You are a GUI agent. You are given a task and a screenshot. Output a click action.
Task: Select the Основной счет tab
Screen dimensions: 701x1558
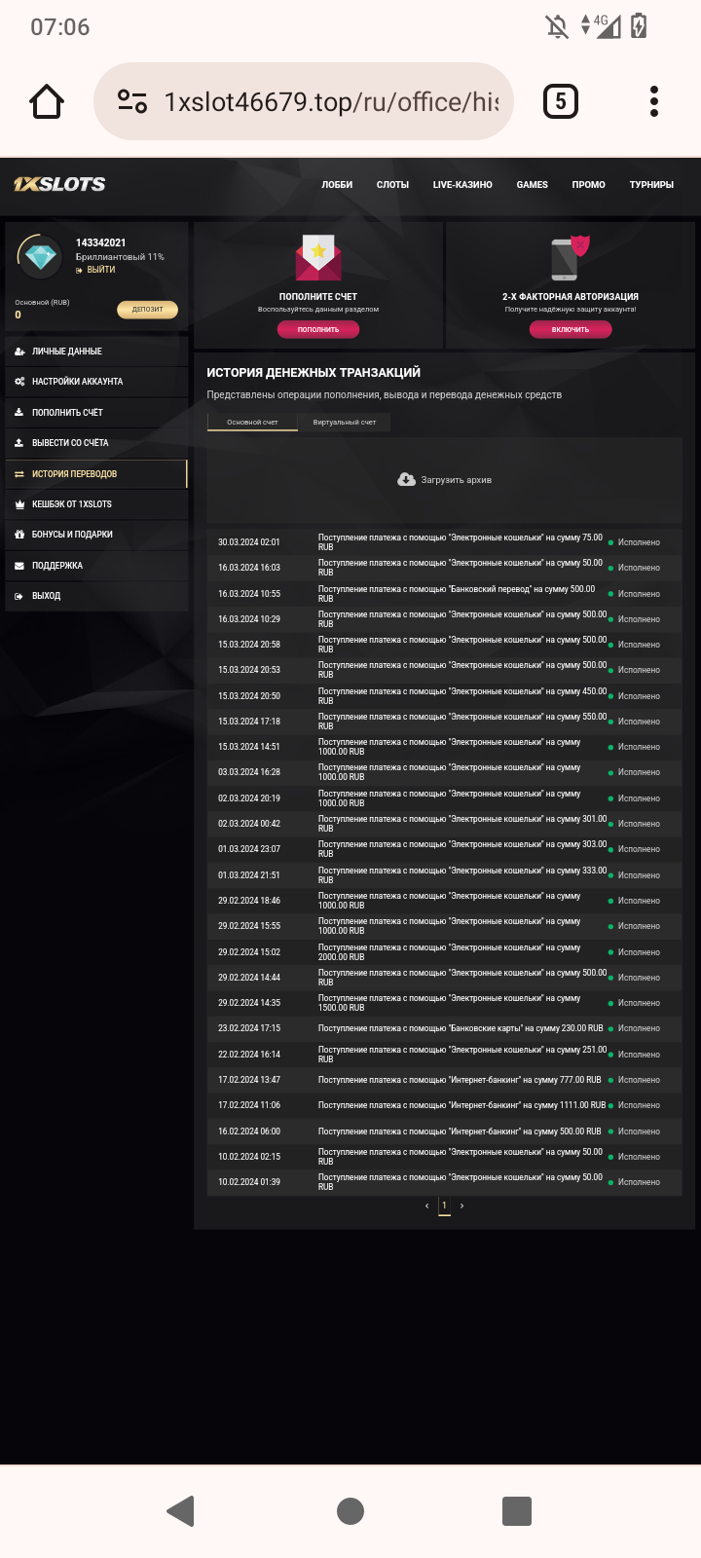coord(252,423)
